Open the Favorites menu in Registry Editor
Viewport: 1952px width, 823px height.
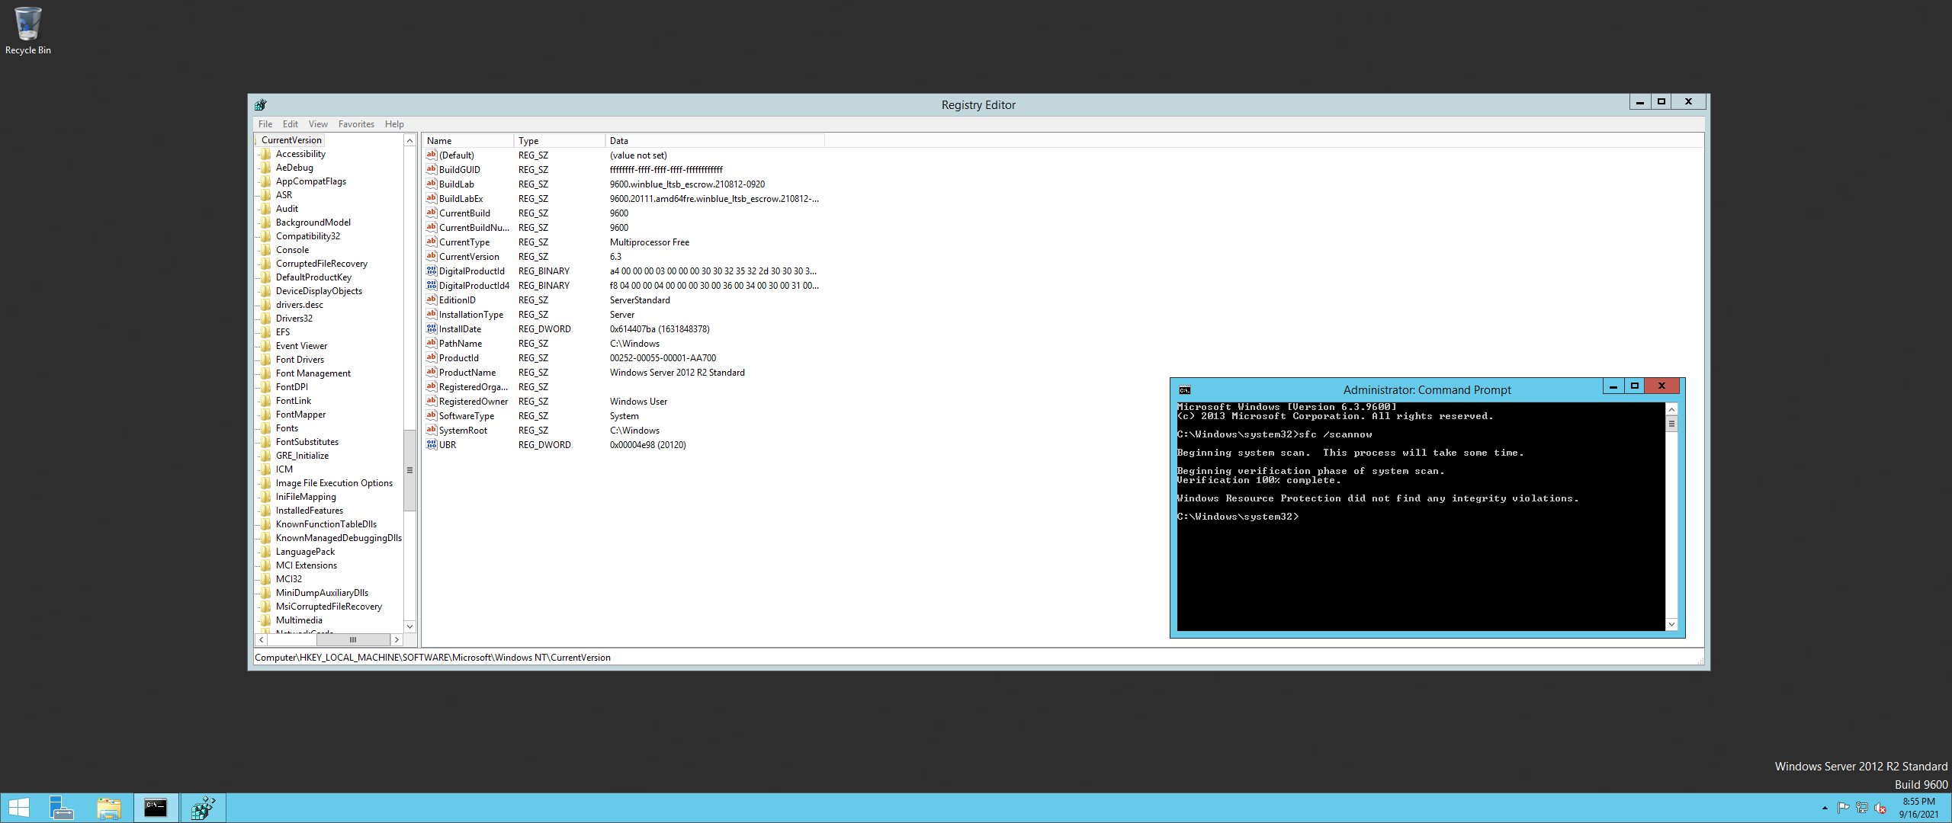(x=356, y=124)
